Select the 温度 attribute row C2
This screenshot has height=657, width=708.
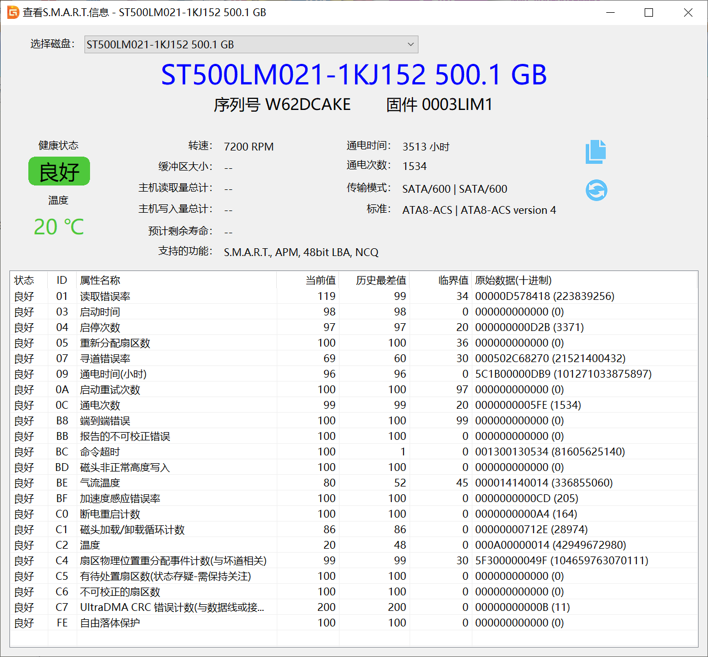click(353, 545)
